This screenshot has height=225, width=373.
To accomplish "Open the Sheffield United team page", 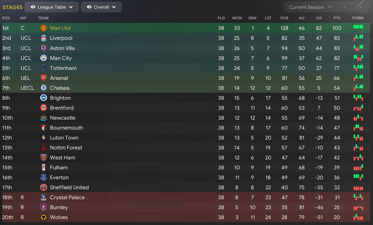I will pos(69,187).
